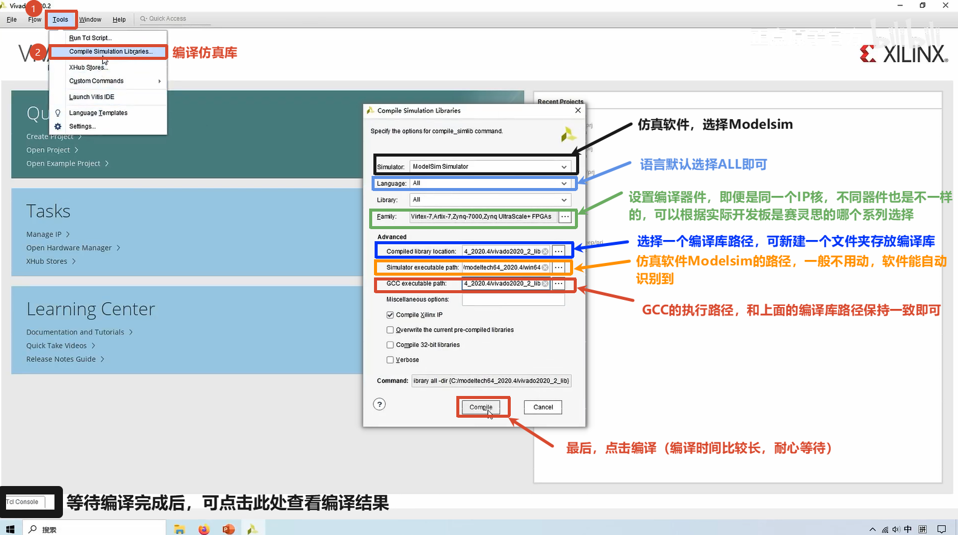Screen dimensions: 958x535
Task: Clear the GCC executable path field
Action: coord(545,284)
